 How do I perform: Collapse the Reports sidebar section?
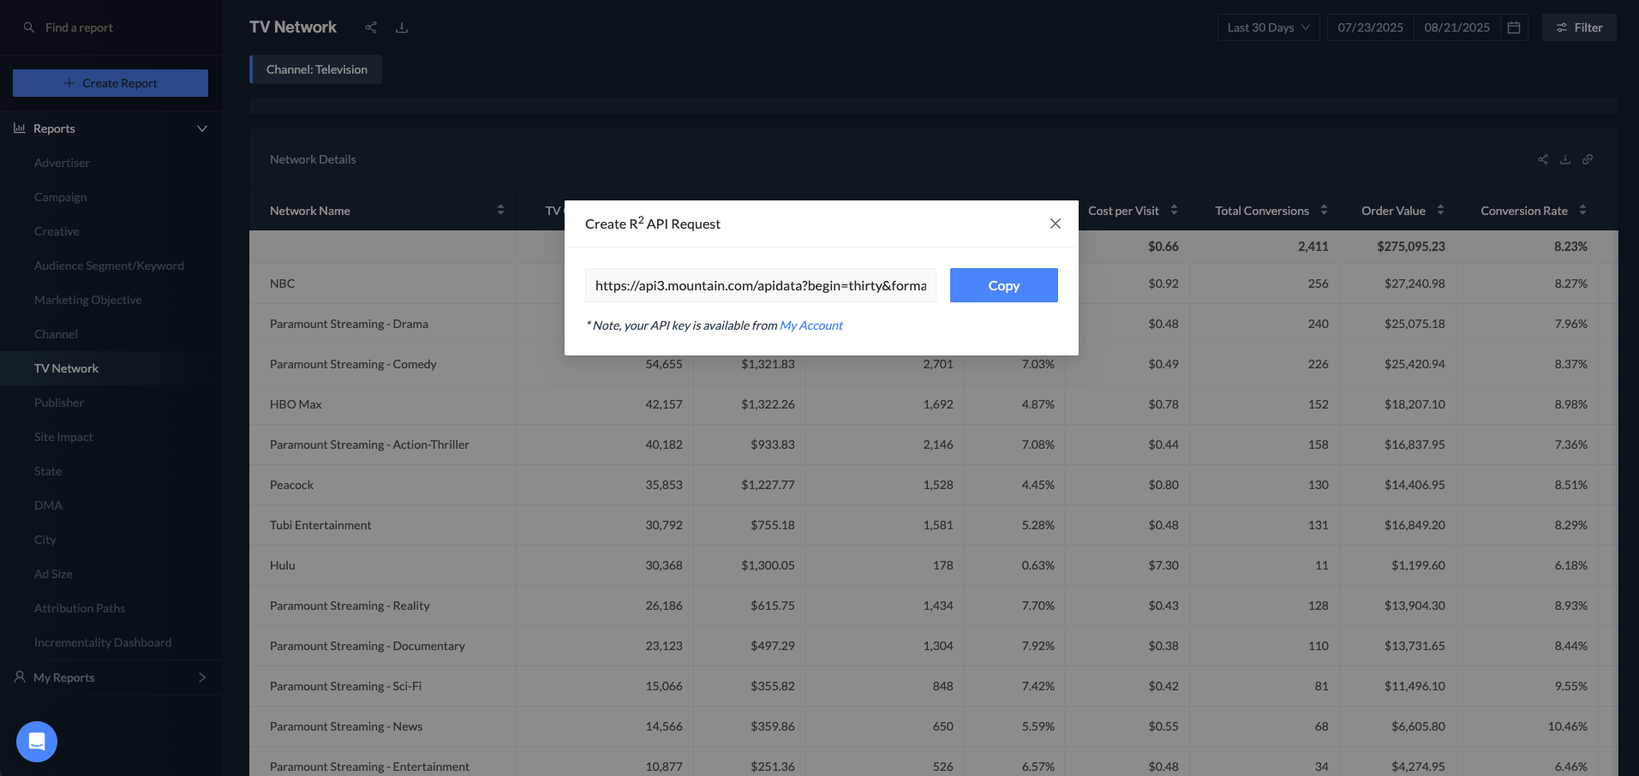pyautogui.click(x=202, y=128)
